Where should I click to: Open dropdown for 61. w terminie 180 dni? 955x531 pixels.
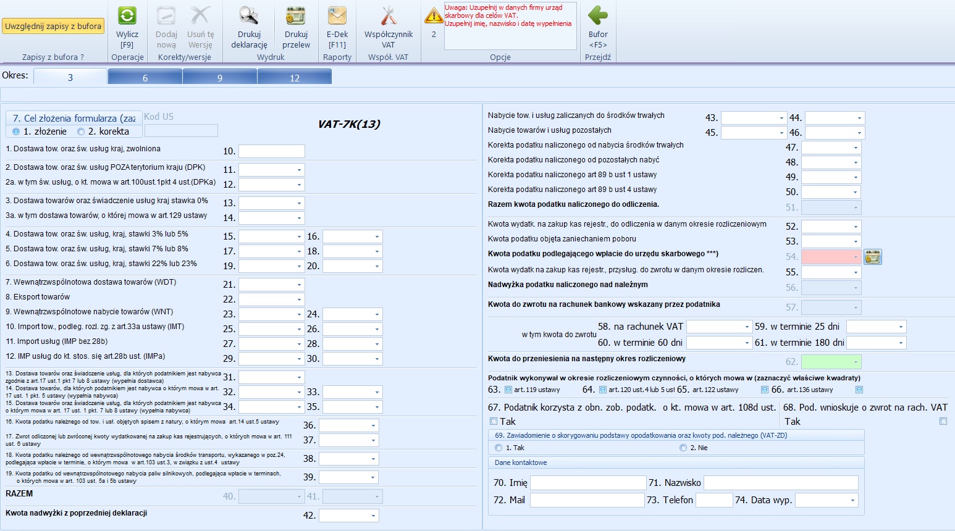(x=901, y=343)
